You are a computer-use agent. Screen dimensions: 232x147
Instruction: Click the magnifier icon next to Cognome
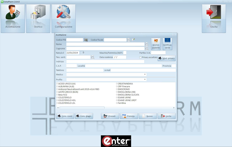(x=147, y=48)
